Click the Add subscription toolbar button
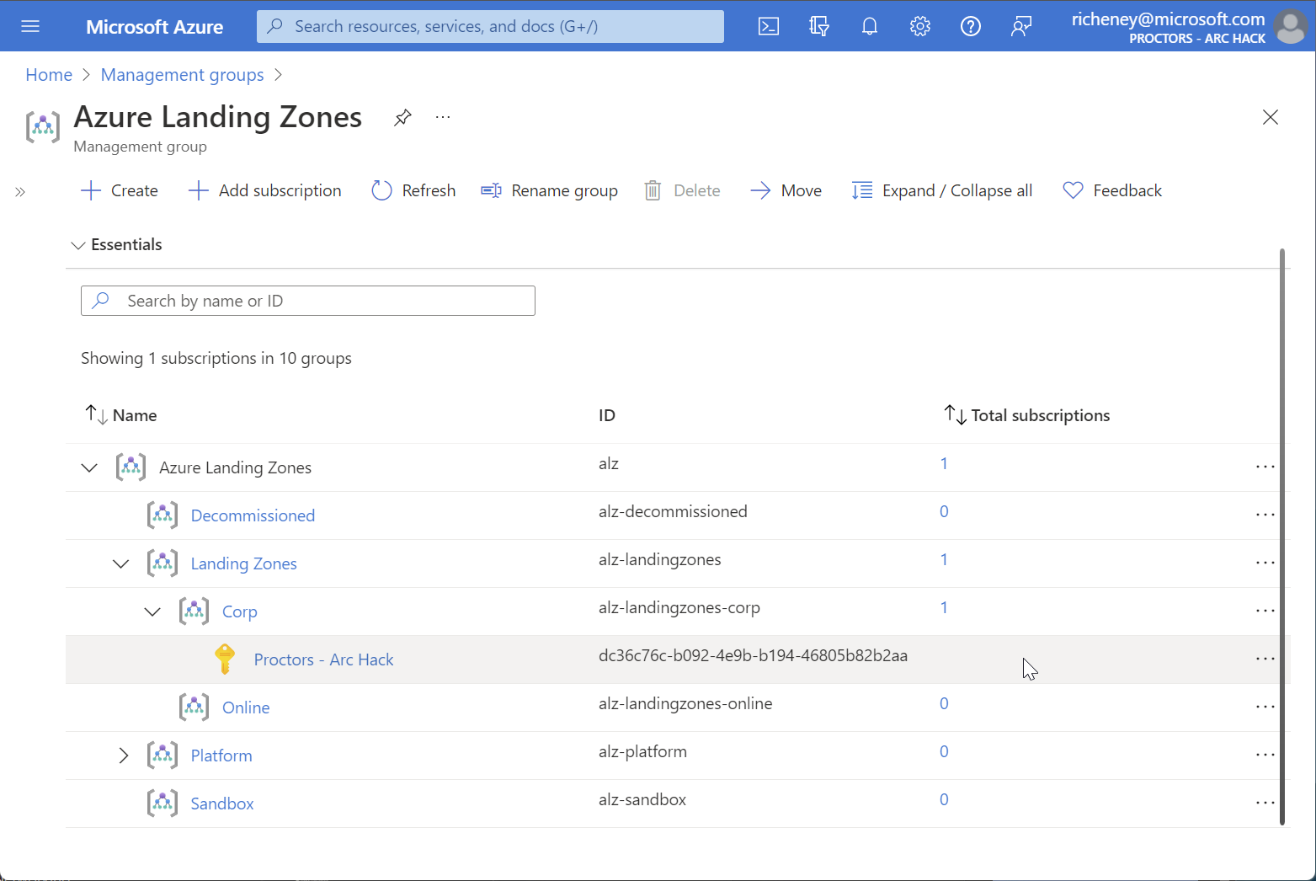This screenshot has width=1316, height=881. [264, 190]
